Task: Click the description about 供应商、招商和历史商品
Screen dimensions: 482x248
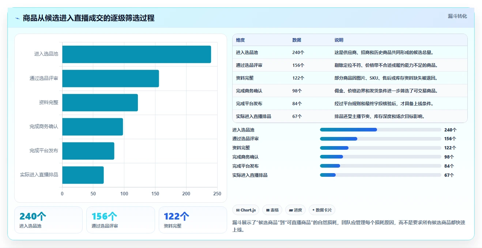Action: tap(384, 53)
